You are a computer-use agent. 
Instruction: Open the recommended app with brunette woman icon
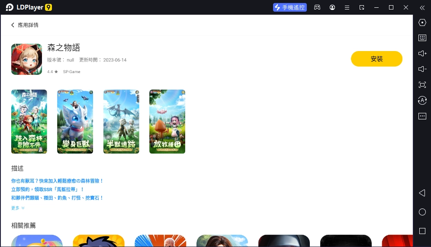point(222,241)
